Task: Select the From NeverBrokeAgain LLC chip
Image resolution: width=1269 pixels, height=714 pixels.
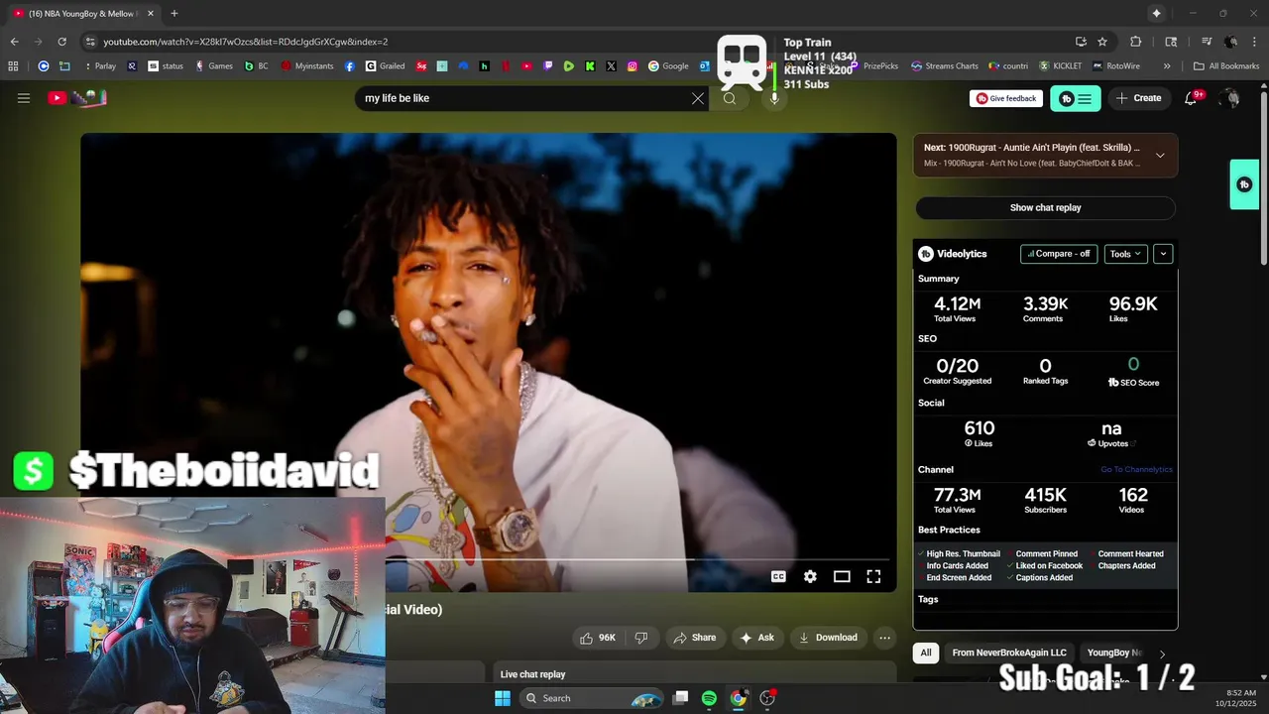Action: click(1009, 653)
